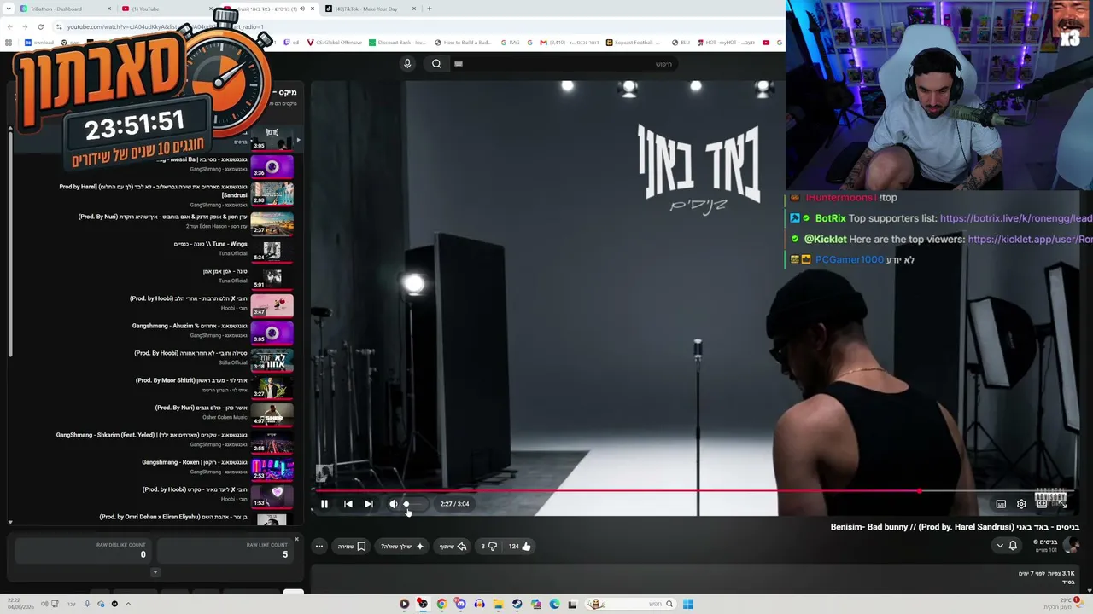Open a new browser tab

coord(430,9)
